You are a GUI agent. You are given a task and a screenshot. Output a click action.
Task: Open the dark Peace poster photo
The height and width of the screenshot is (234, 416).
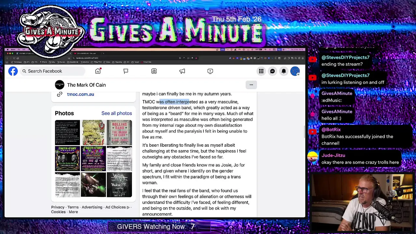click(x=119, y=185)
